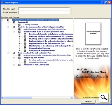
Task: Select Assessed elements in the implementation item
Action: coord(47,55)
